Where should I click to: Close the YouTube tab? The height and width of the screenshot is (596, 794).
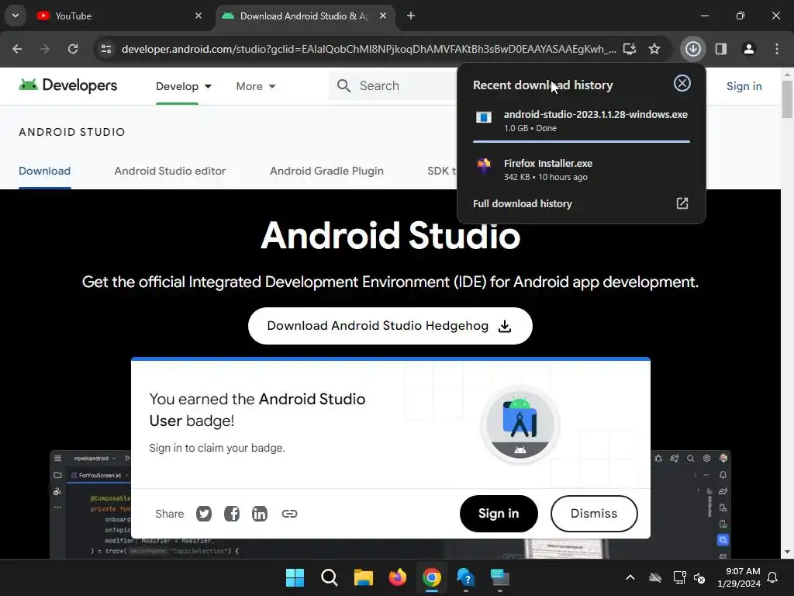pos(198,16)
